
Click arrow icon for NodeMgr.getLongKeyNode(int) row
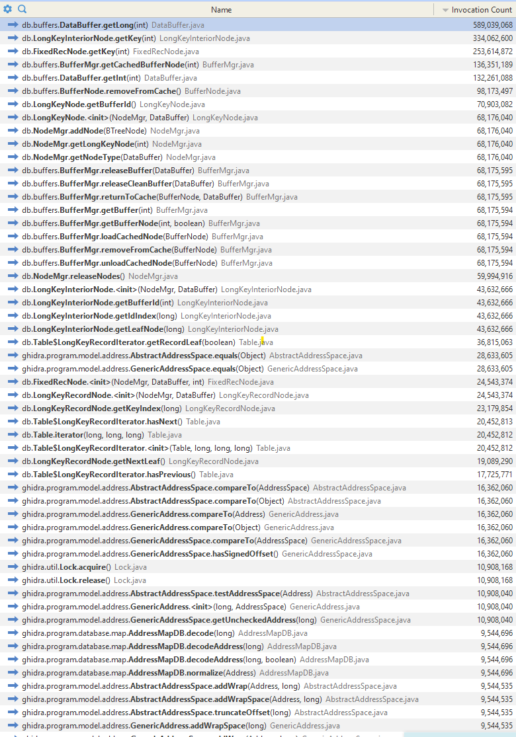click(13, 144)
